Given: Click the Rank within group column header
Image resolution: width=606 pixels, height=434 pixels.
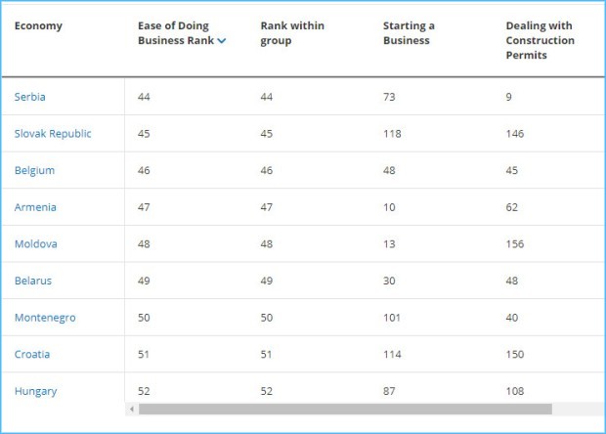Looking at the screenshot, I should pyautogui.click(x=293, y=33).
